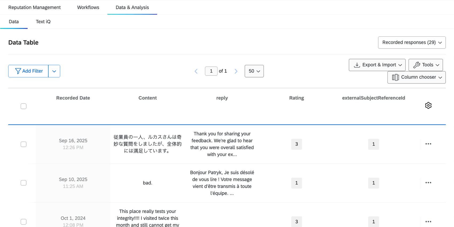Go to previous page arrow
The width and height of the screenshot is (454, 227).
pyautogui.click(x=196, y=71)
